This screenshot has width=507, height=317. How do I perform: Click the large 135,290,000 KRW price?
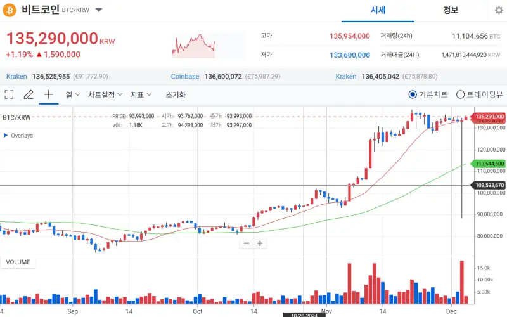tap(60, 39)
